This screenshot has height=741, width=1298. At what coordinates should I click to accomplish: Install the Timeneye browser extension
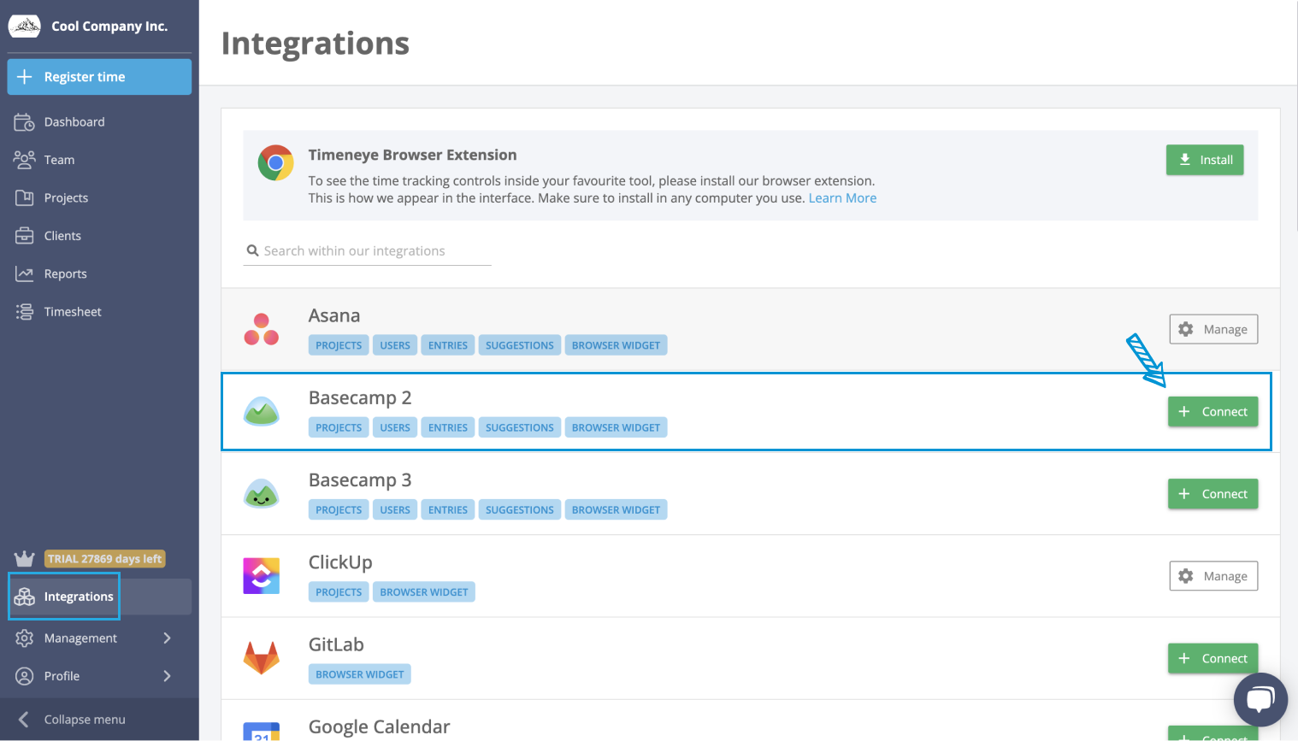tap(1205, 160)
